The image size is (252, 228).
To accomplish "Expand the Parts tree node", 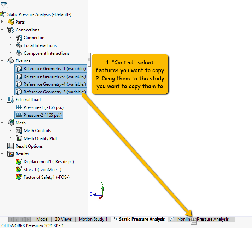I will tap(2, 22).
